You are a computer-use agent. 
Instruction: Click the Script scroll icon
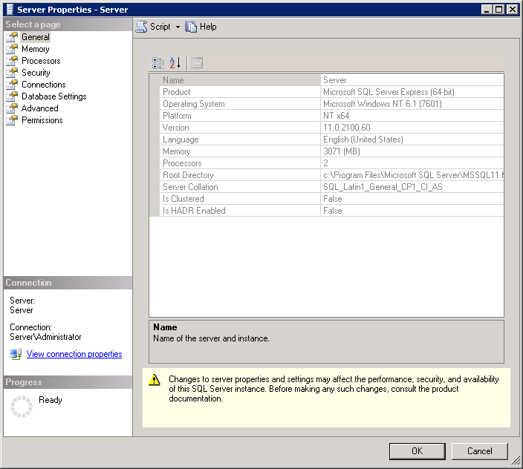(141, 27)
